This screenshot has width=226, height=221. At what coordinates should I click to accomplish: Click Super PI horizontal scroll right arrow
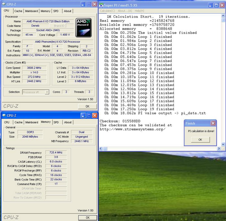[219, 148]
